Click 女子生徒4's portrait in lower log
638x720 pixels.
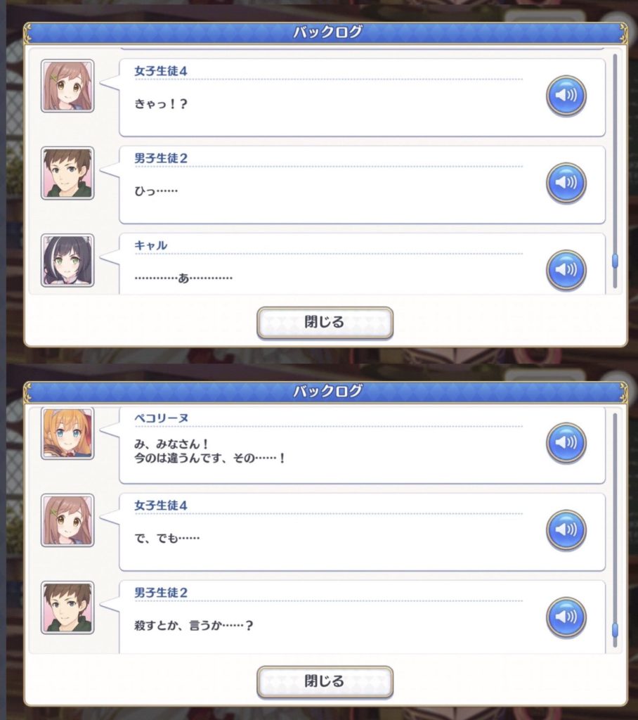pyautogui.click(x=67, y=520)
